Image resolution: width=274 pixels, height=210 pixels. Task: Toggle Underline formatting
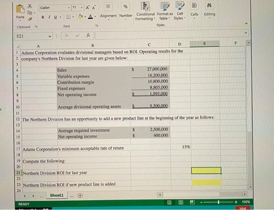56,17
